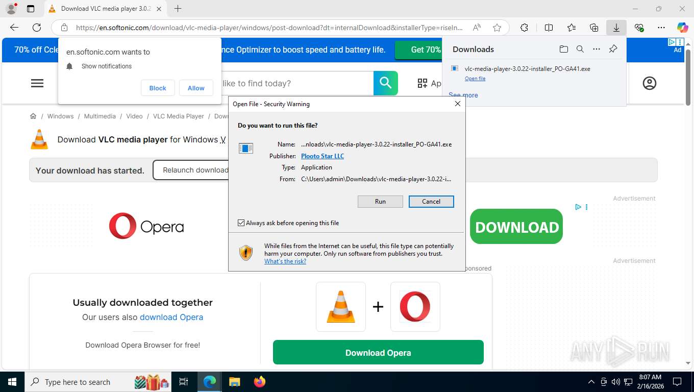The width and height of the screenshot is (694, 392).
Task: Click the Softonic user account icon
Action: coord(649,83)
